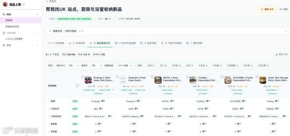Check the OUUTMEE 2 Packs product checkbox

tap(222, 77)
